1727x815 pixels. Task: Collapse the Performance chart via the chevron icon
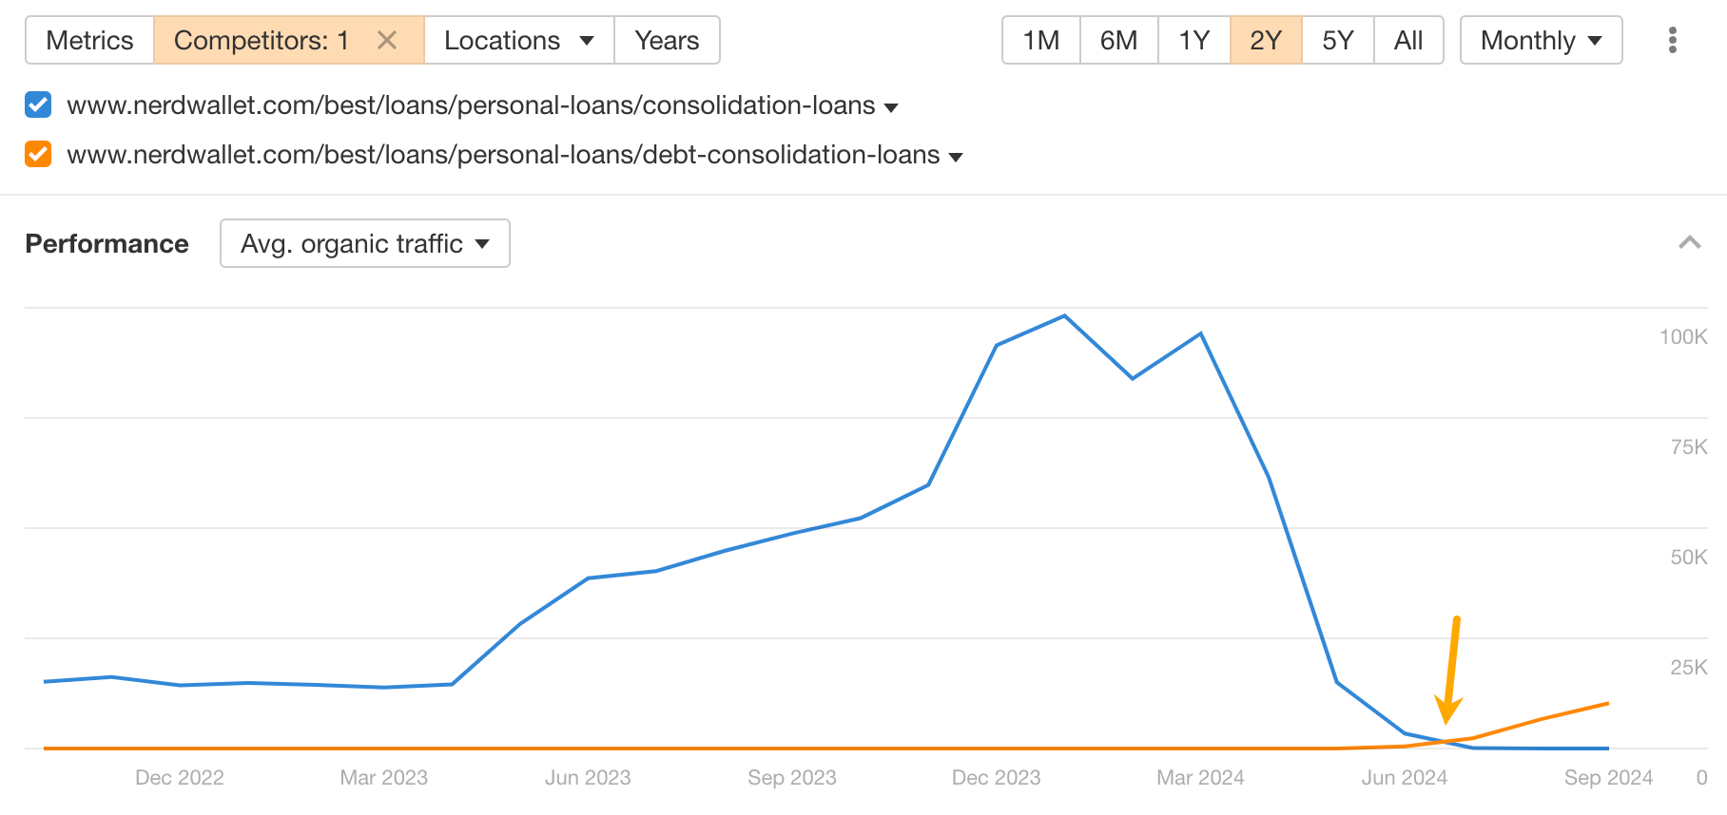1690,243
